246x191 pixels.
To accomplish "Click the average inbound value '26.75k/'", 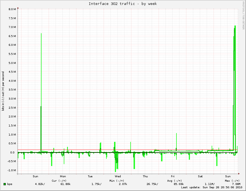I will coord(152,184).
